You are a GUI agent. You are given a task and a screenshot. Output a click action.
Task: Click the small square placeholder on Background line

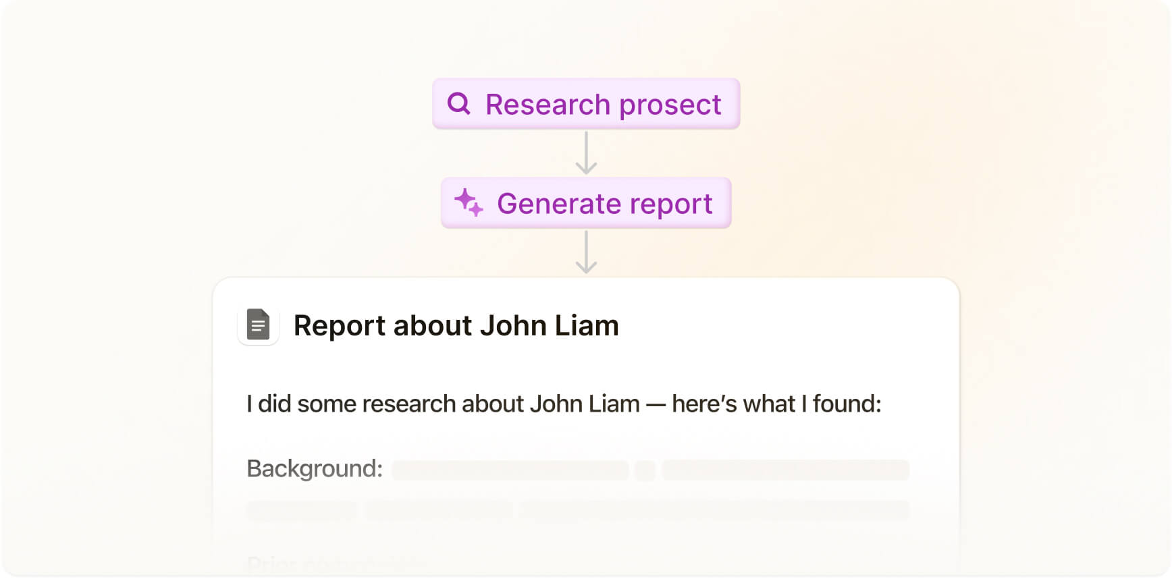click(x=645, y=470)
